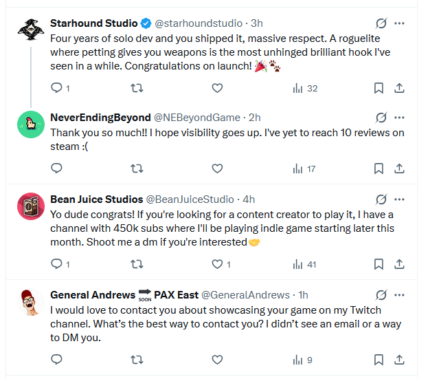Viewport: 428px width, 379px height.
Task: Open Starhound Studio profile name link
Action: click(94, 23)
